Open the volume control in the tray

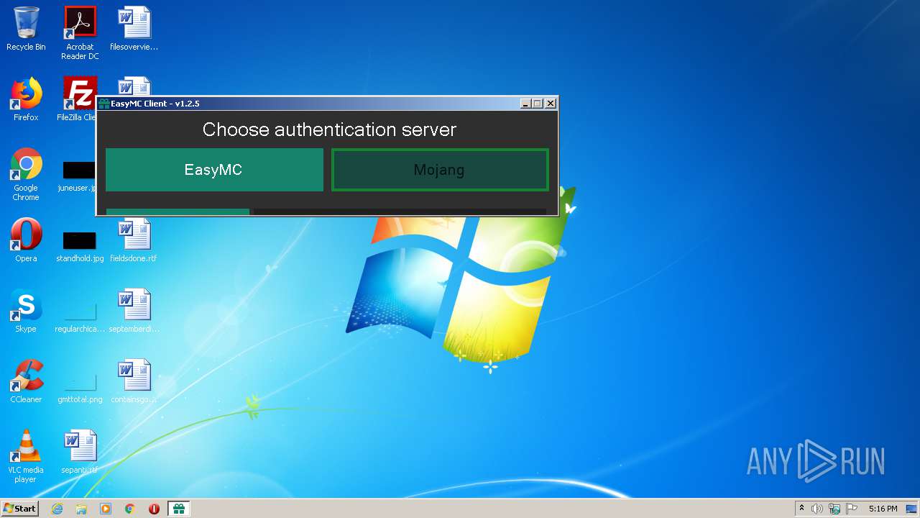click(x=817, y=509)
